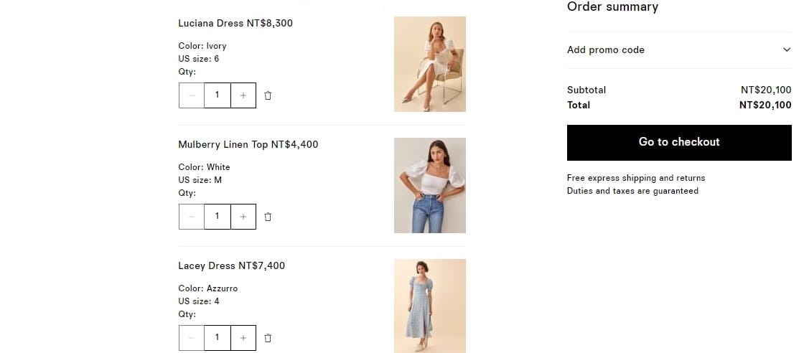Go to checkout
The height and width of the screenshot is (353, 804).
[679, 142]
